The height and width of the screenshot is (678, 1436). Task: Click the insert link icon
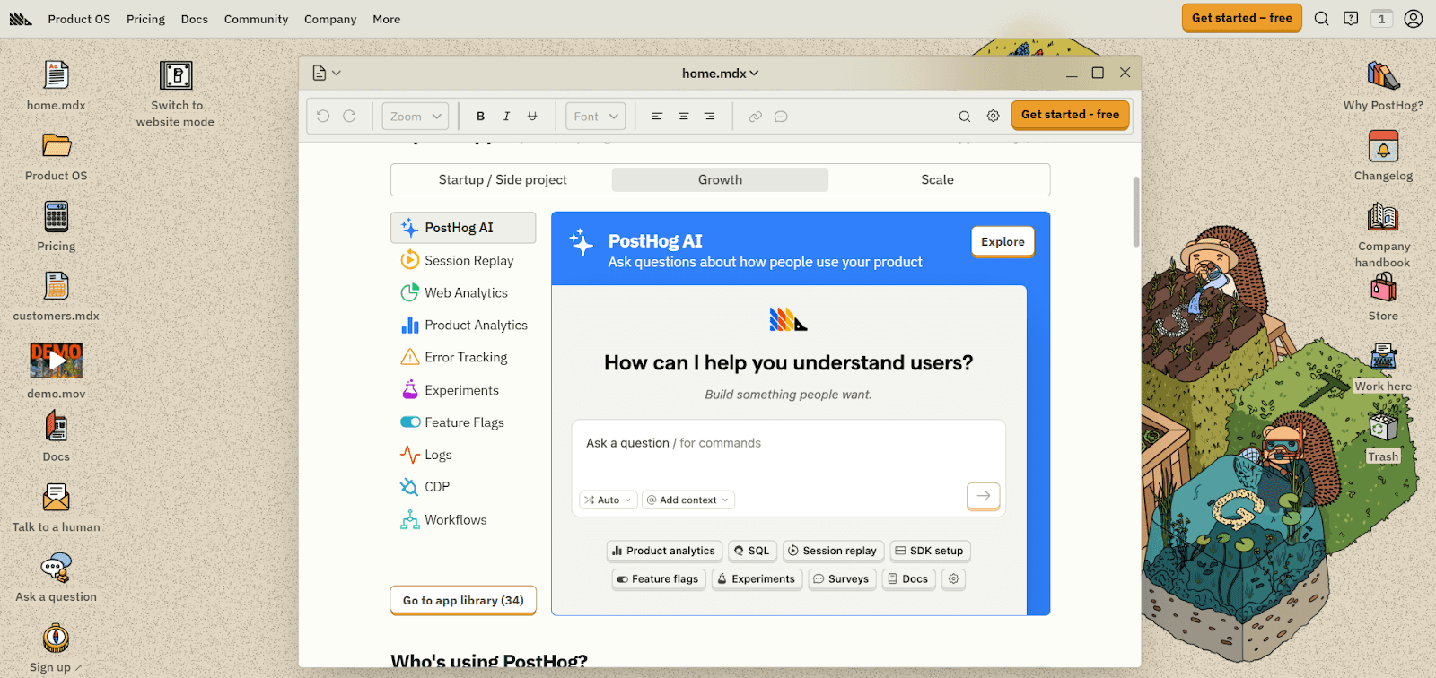click(x=756, y=116)
